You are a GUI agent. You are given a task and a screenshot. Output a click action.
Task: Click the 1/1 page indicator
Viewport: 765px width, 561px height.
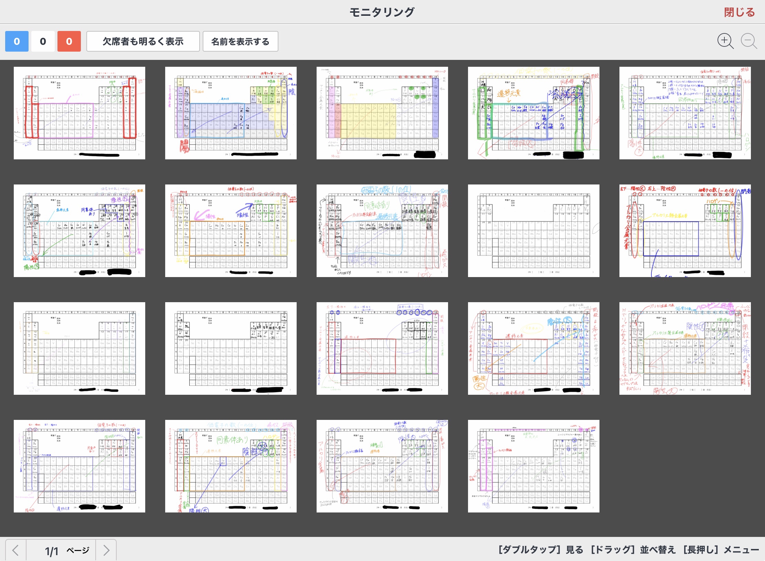(52, 551)
